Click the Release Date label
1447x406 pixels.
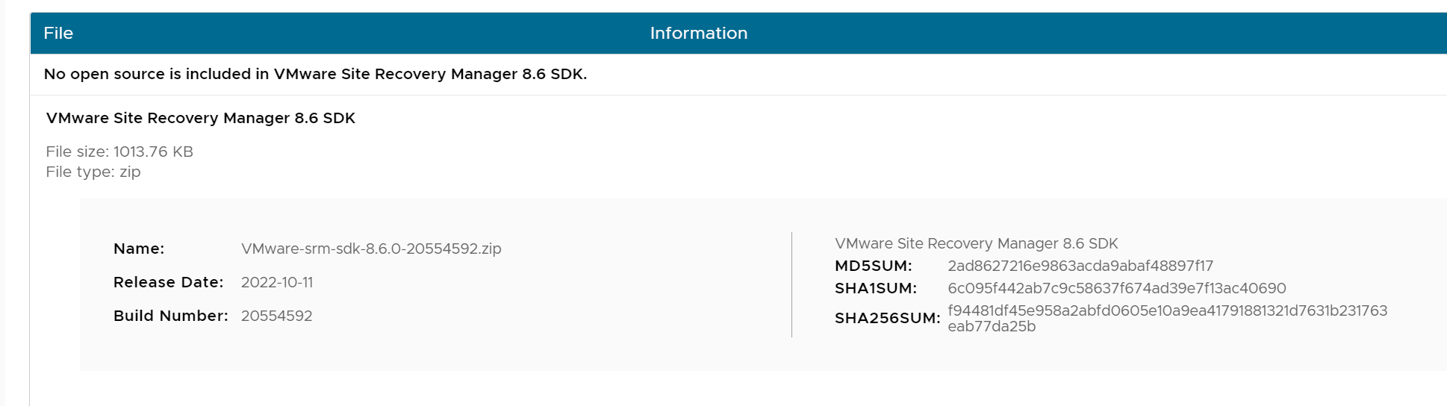point(168,282)
